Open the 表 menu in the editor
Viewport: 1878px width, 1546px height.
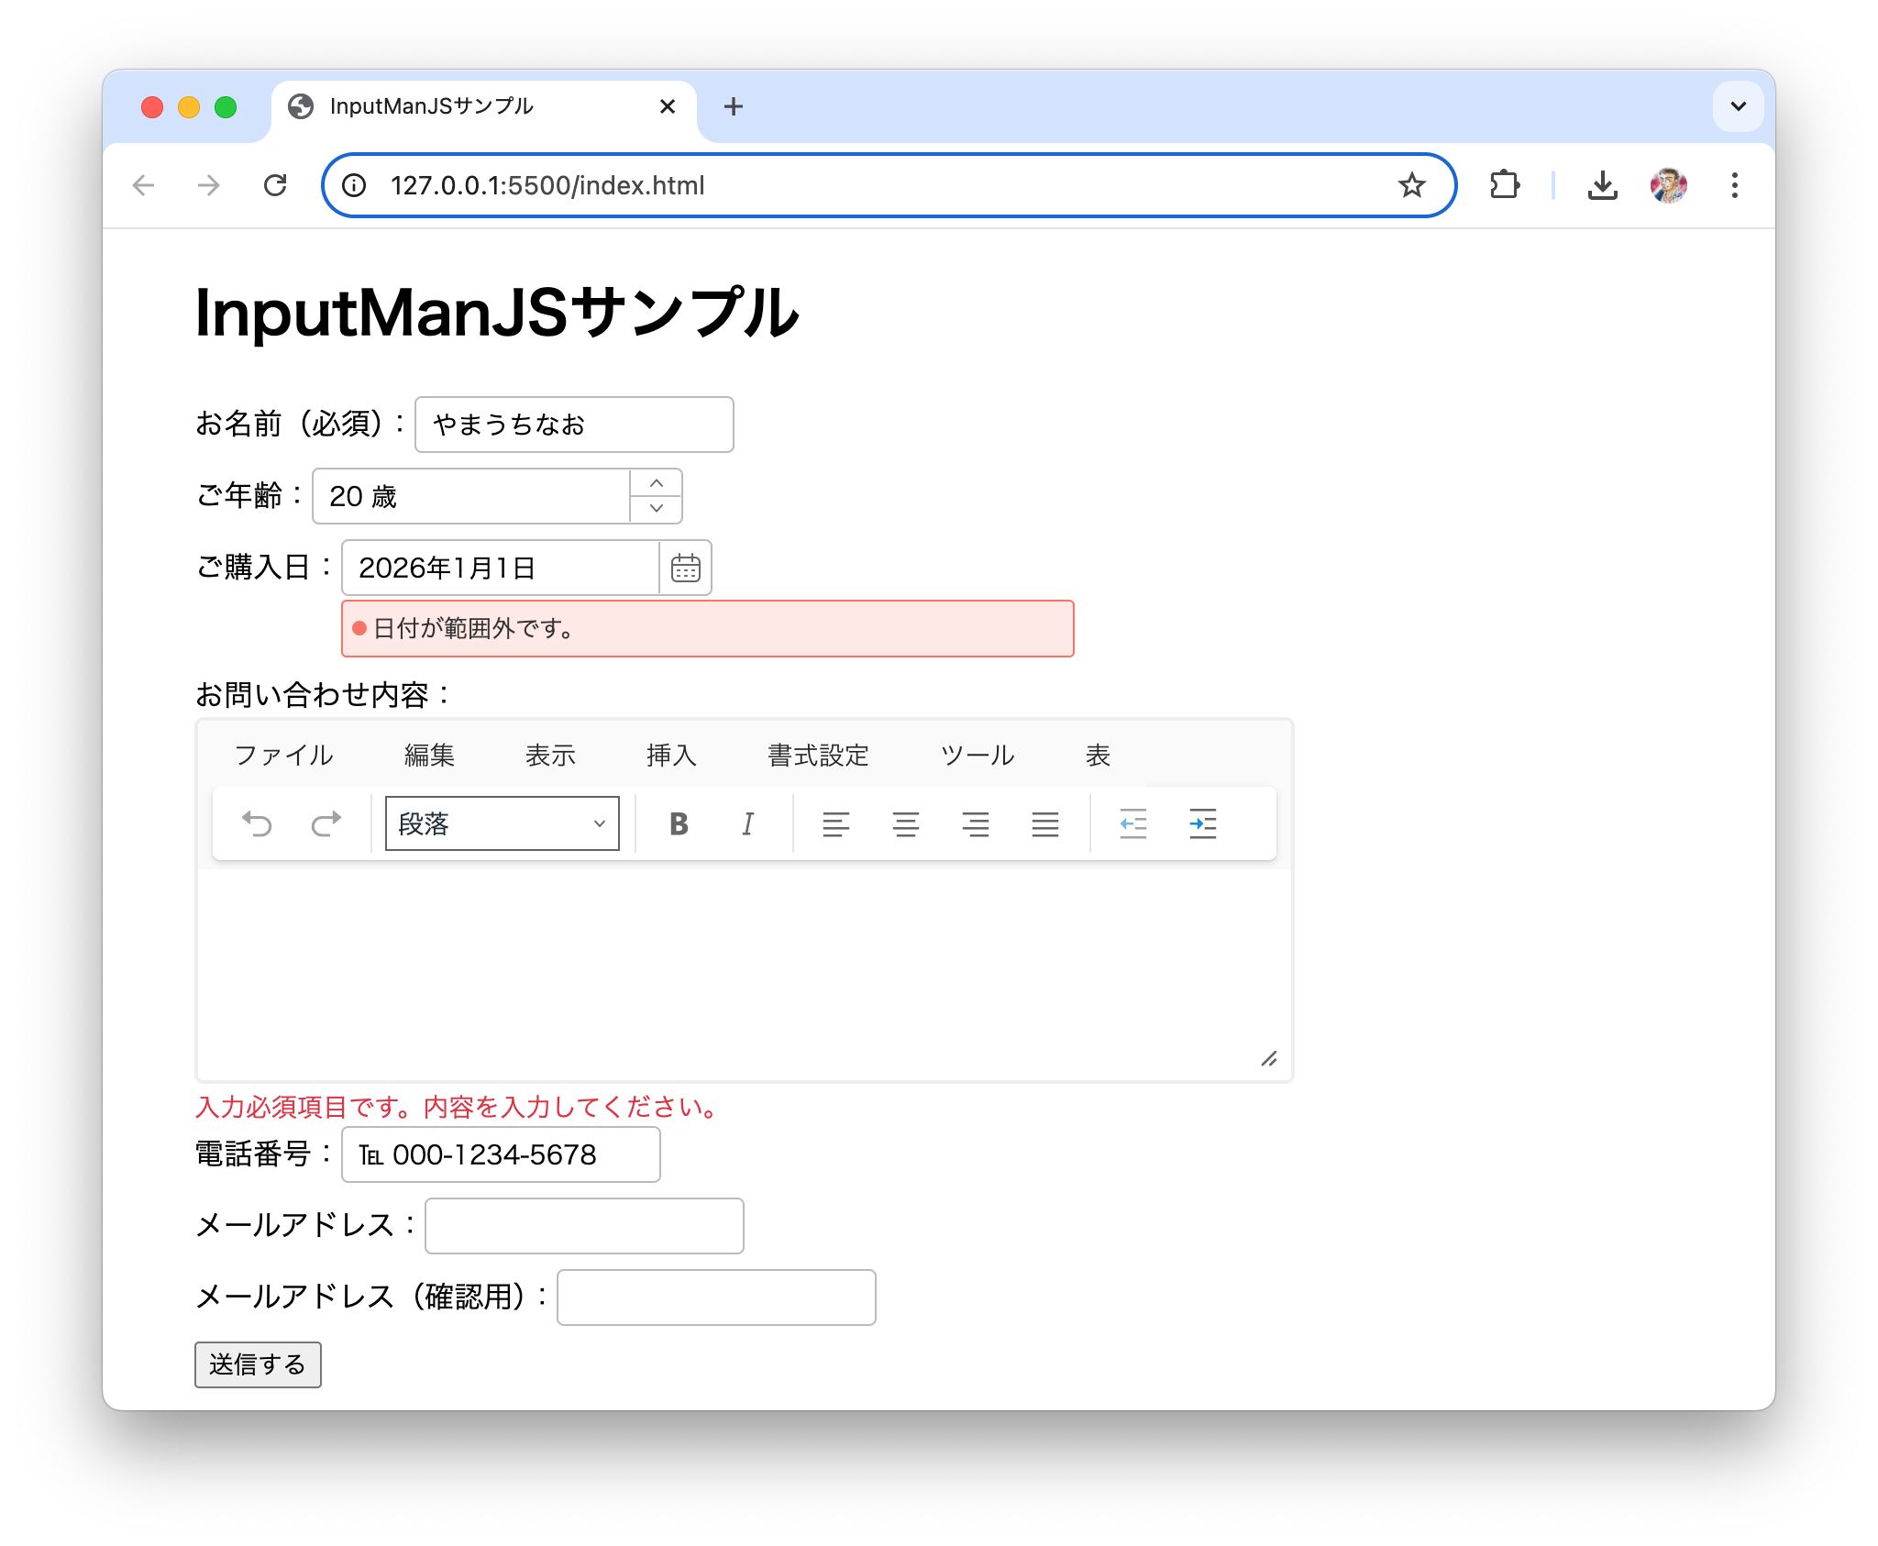[x=1098, y=755]
